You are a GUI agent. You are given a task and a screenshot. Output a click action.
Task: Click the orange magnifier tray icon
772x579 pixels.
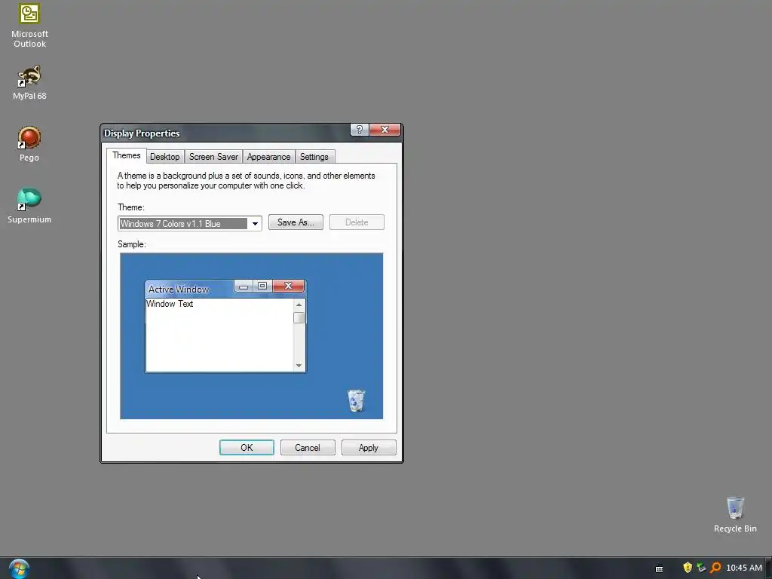tap(715, 568)
